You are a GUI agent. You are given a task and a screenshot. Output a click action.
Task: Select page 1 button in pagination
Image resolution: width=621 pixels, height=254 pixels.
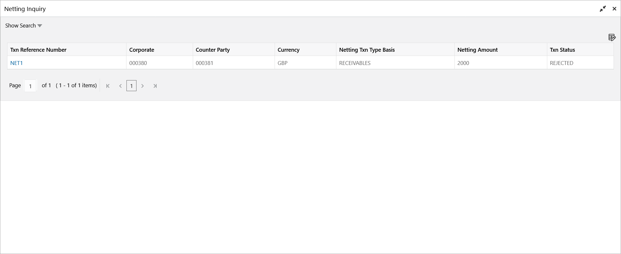point(131,86)
